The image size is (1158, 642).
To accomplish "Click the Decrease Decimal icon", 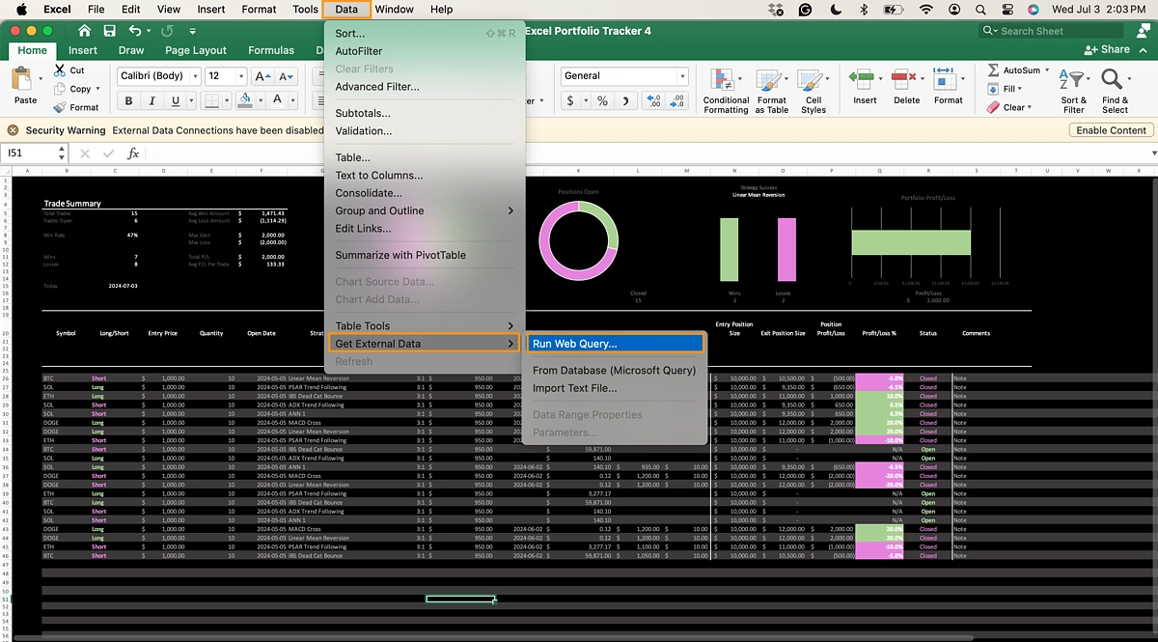I will 677,100.
